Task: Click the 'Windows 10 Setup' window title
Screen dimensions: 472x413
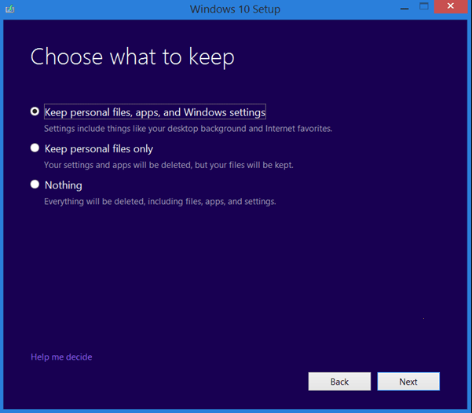Action: click(235, 9)
